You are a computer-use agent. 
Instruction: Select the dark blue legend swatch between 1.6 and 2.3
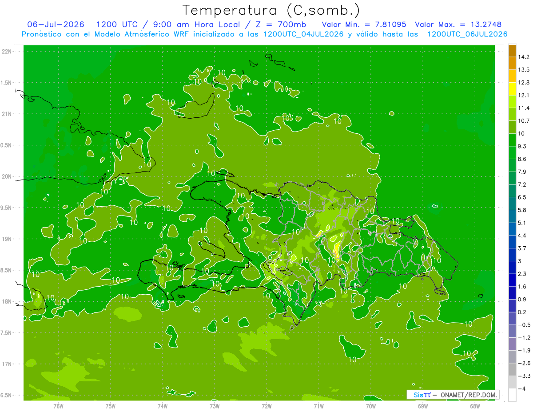coord(512,280)
